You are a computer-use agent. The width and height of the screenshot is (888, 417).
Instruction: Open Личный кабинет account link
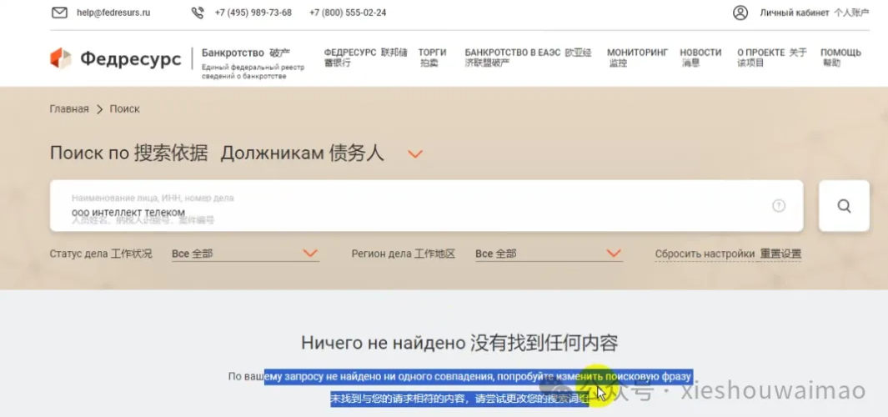point(815,13)
